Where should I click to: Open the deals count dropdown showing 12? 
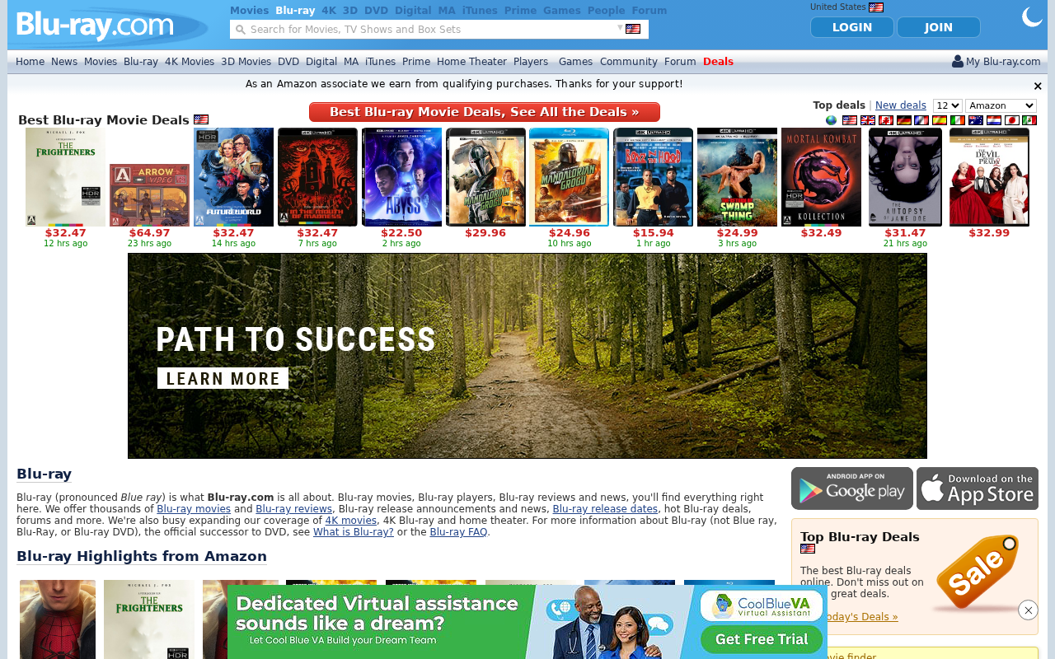[948, 105]
